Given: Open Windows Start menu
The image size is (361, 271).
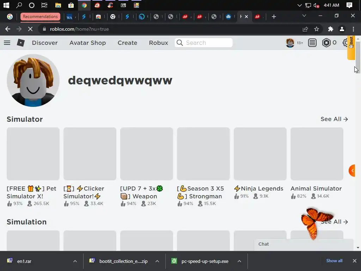Looking at the screenshot, I should click(6, 5).
